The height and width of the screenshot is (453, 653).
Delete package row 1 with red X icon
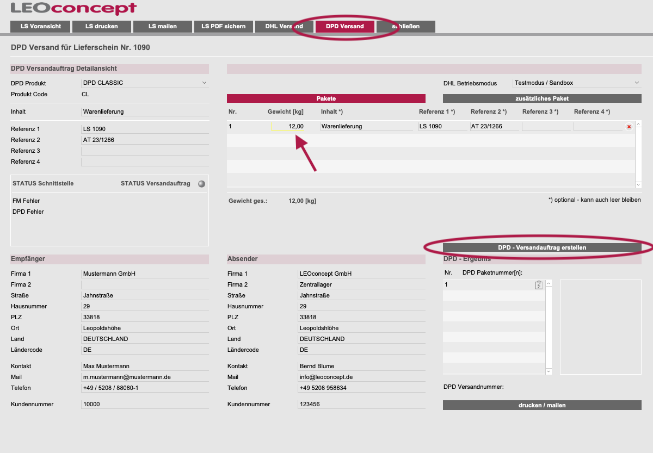pos(629,127)
